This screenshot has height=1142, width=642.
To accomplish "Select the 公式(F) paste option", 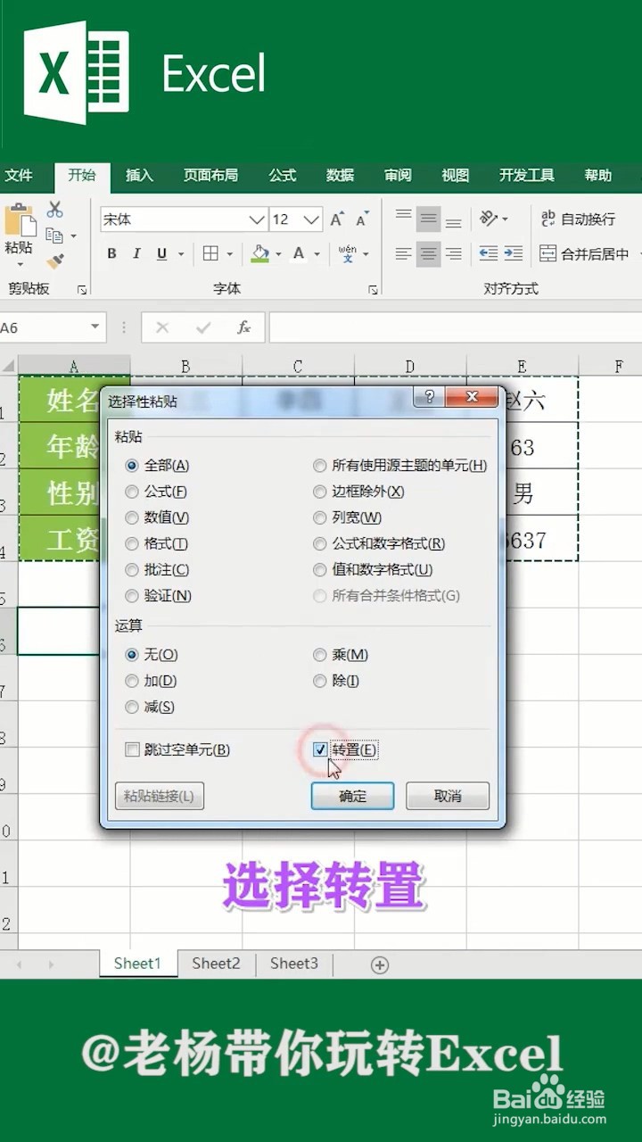I will 156,491.
